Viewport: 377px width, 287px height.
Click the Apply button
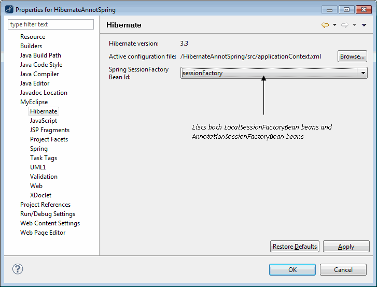pos(345,247)
